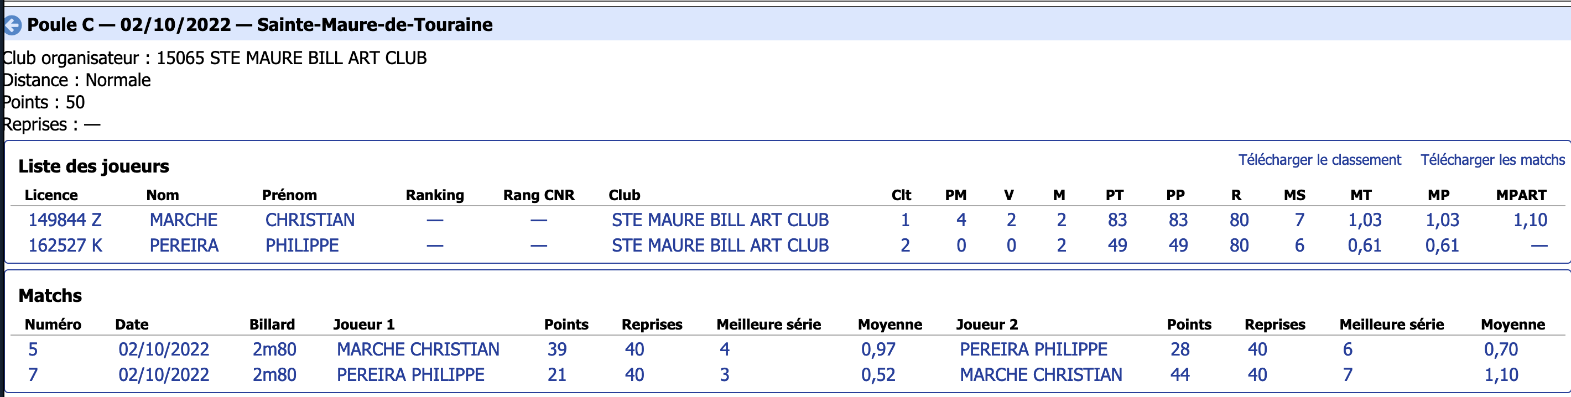Open MARCHE name in player list
This screenshot has height=397, width=1571.
pyautogui.click(x=184, y=220)
